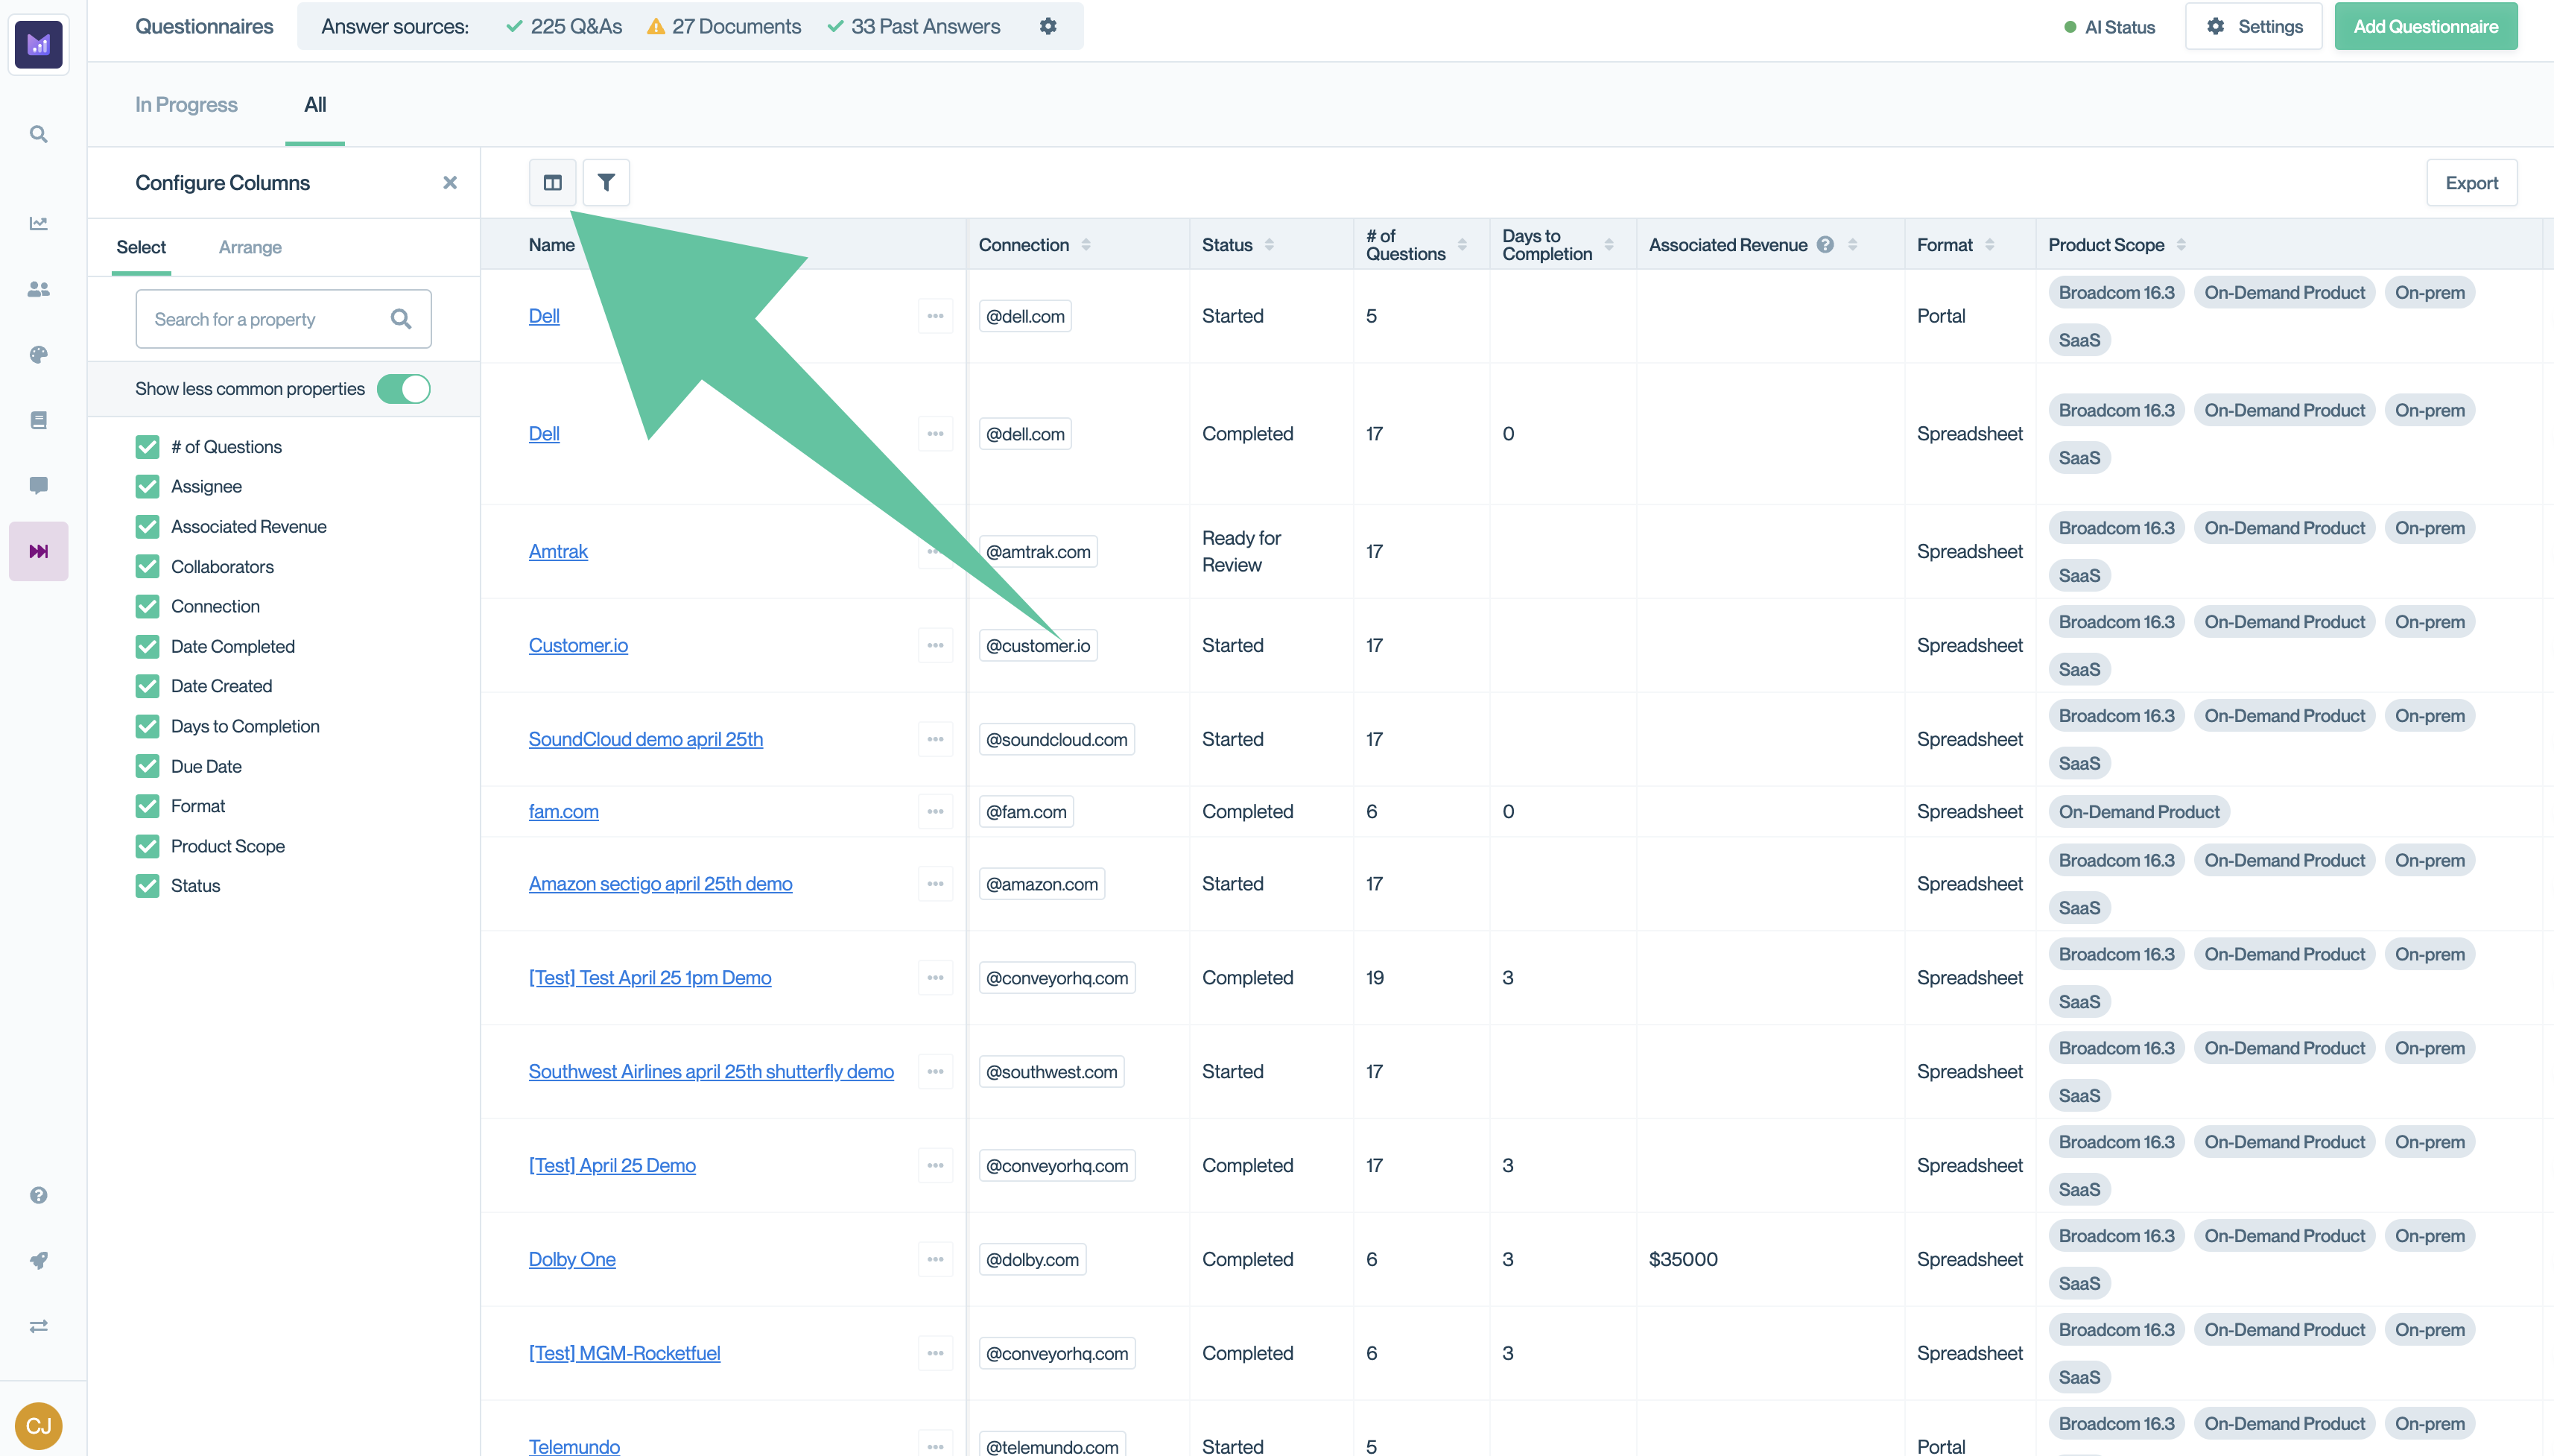2554x1456 pixels.
Task: Click the Export button
Action: tap(2471, 182)
